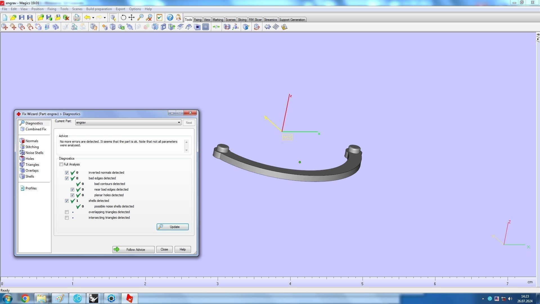Click the Undo arrow icon
This screenshot has width=540, height=304.
pos(87,17)
